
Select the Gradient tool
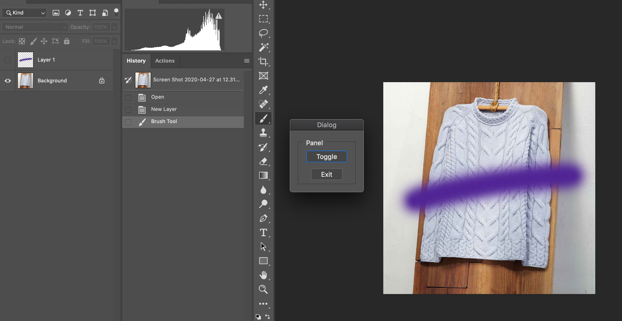pos(263,176)
